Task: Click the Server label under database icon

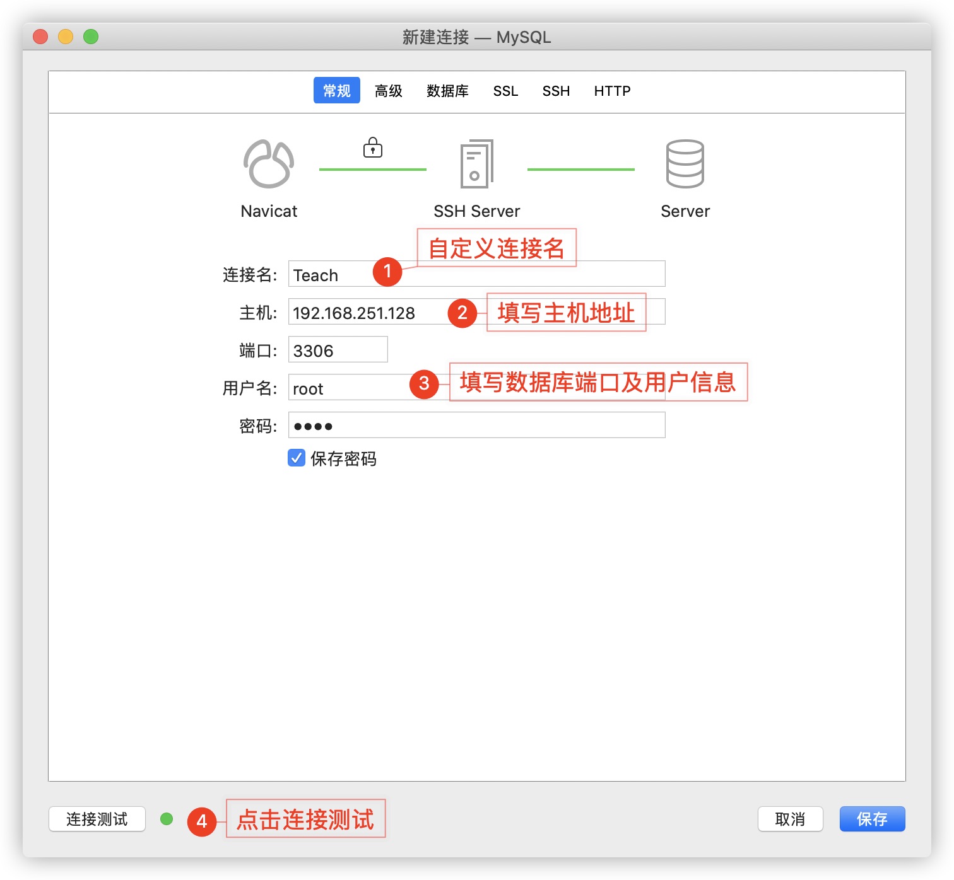Action: pos(685,211)
